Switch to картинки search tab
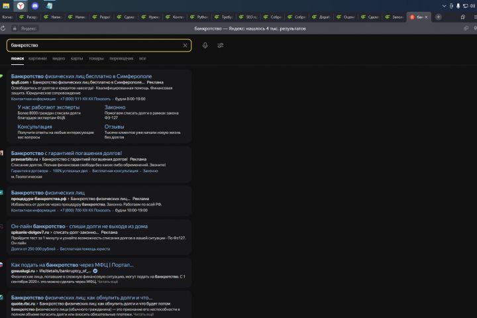This screenshot has width=477, height=318. (37, 58)
